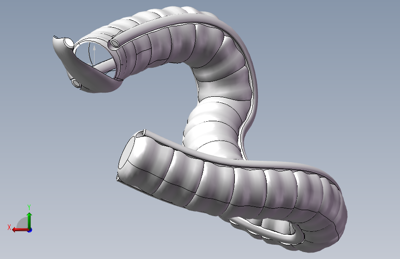Click the red X axis arrow of the triad

20,230
